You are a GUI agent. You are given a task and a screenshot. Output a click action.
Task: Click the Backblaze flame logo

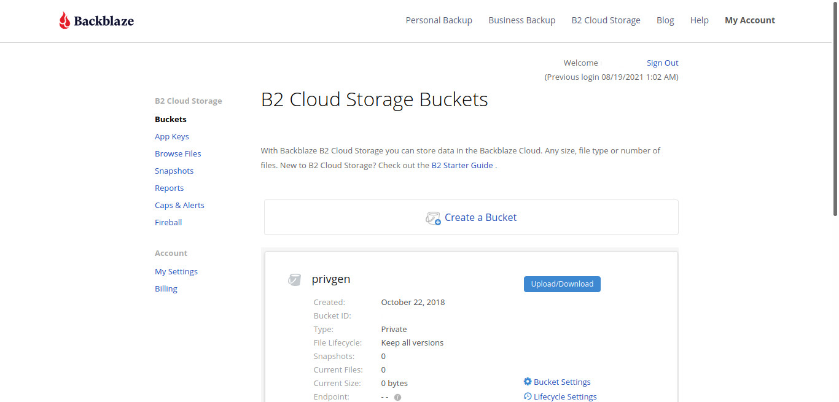pyautogui.click(x=64, y=21)
